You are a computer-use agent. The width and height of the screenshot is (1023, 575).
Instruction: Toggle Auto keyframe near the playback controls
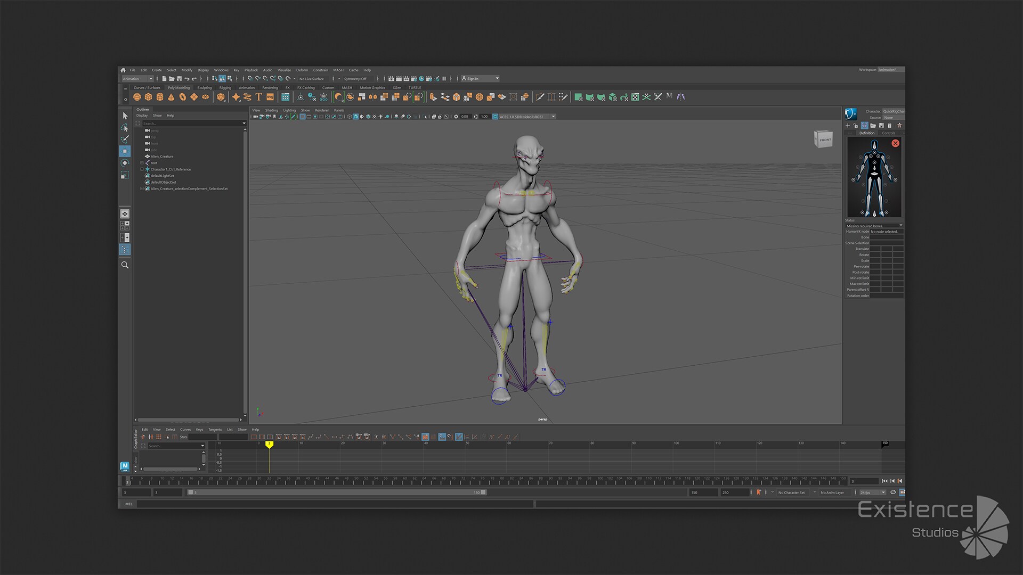758,492
